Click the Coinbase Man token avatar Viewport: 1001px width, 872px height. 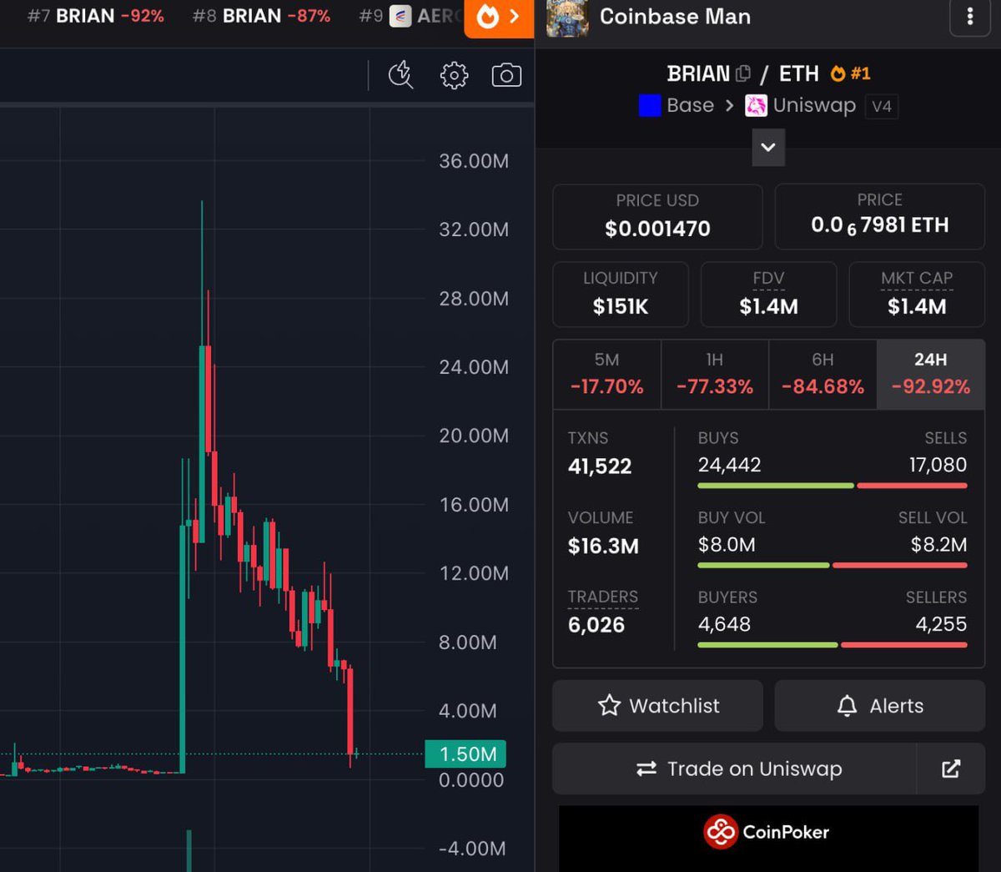(567, 18)
